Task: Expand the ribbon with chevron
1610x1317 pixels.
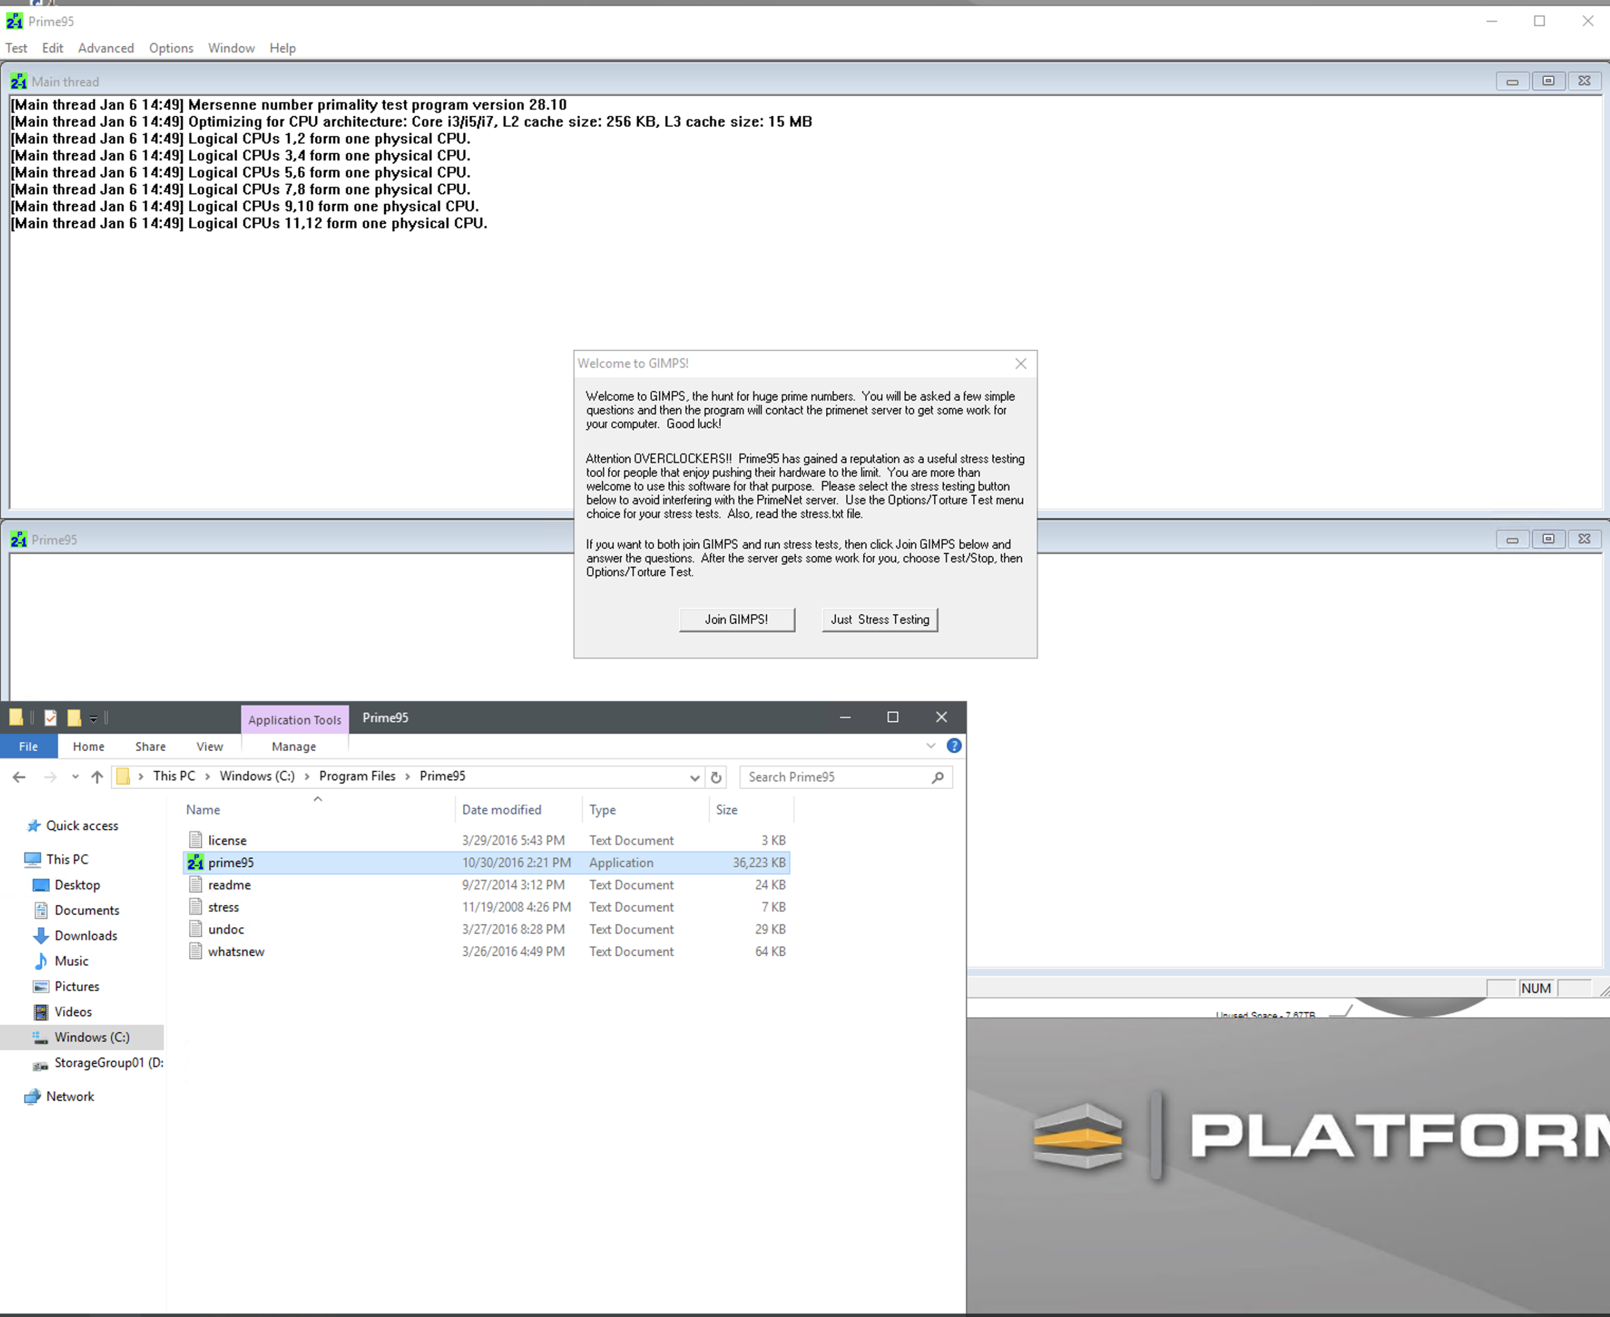Action: click(x=930, y=746)
